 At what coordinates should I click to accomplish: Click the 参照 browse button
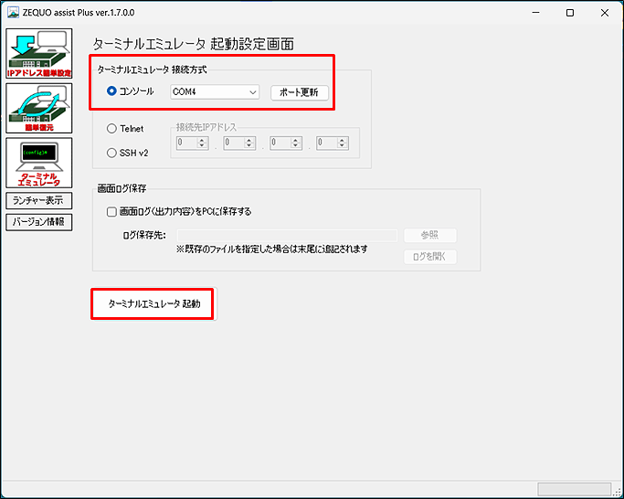[x=429, y=235]
